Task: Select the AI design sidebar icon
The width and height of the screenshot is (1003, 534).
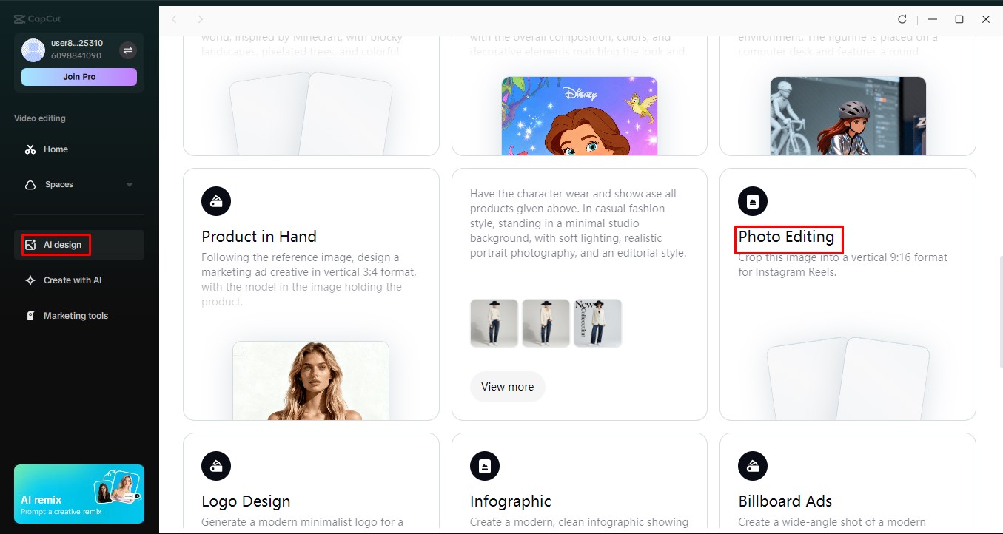Action: tap(30, 244)
